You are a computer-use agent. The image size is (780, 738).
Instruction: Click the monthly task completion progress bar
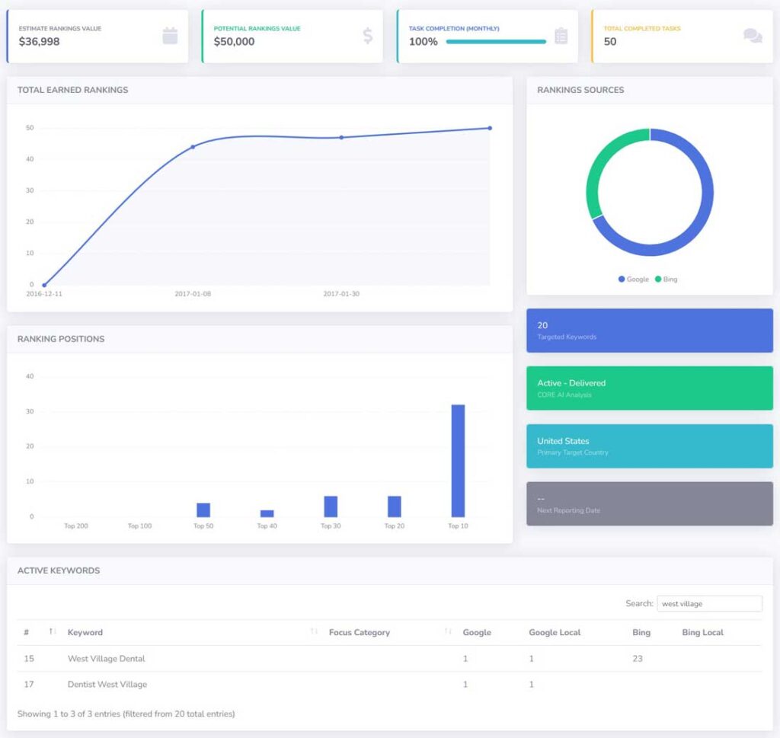[x=496, y=42]
